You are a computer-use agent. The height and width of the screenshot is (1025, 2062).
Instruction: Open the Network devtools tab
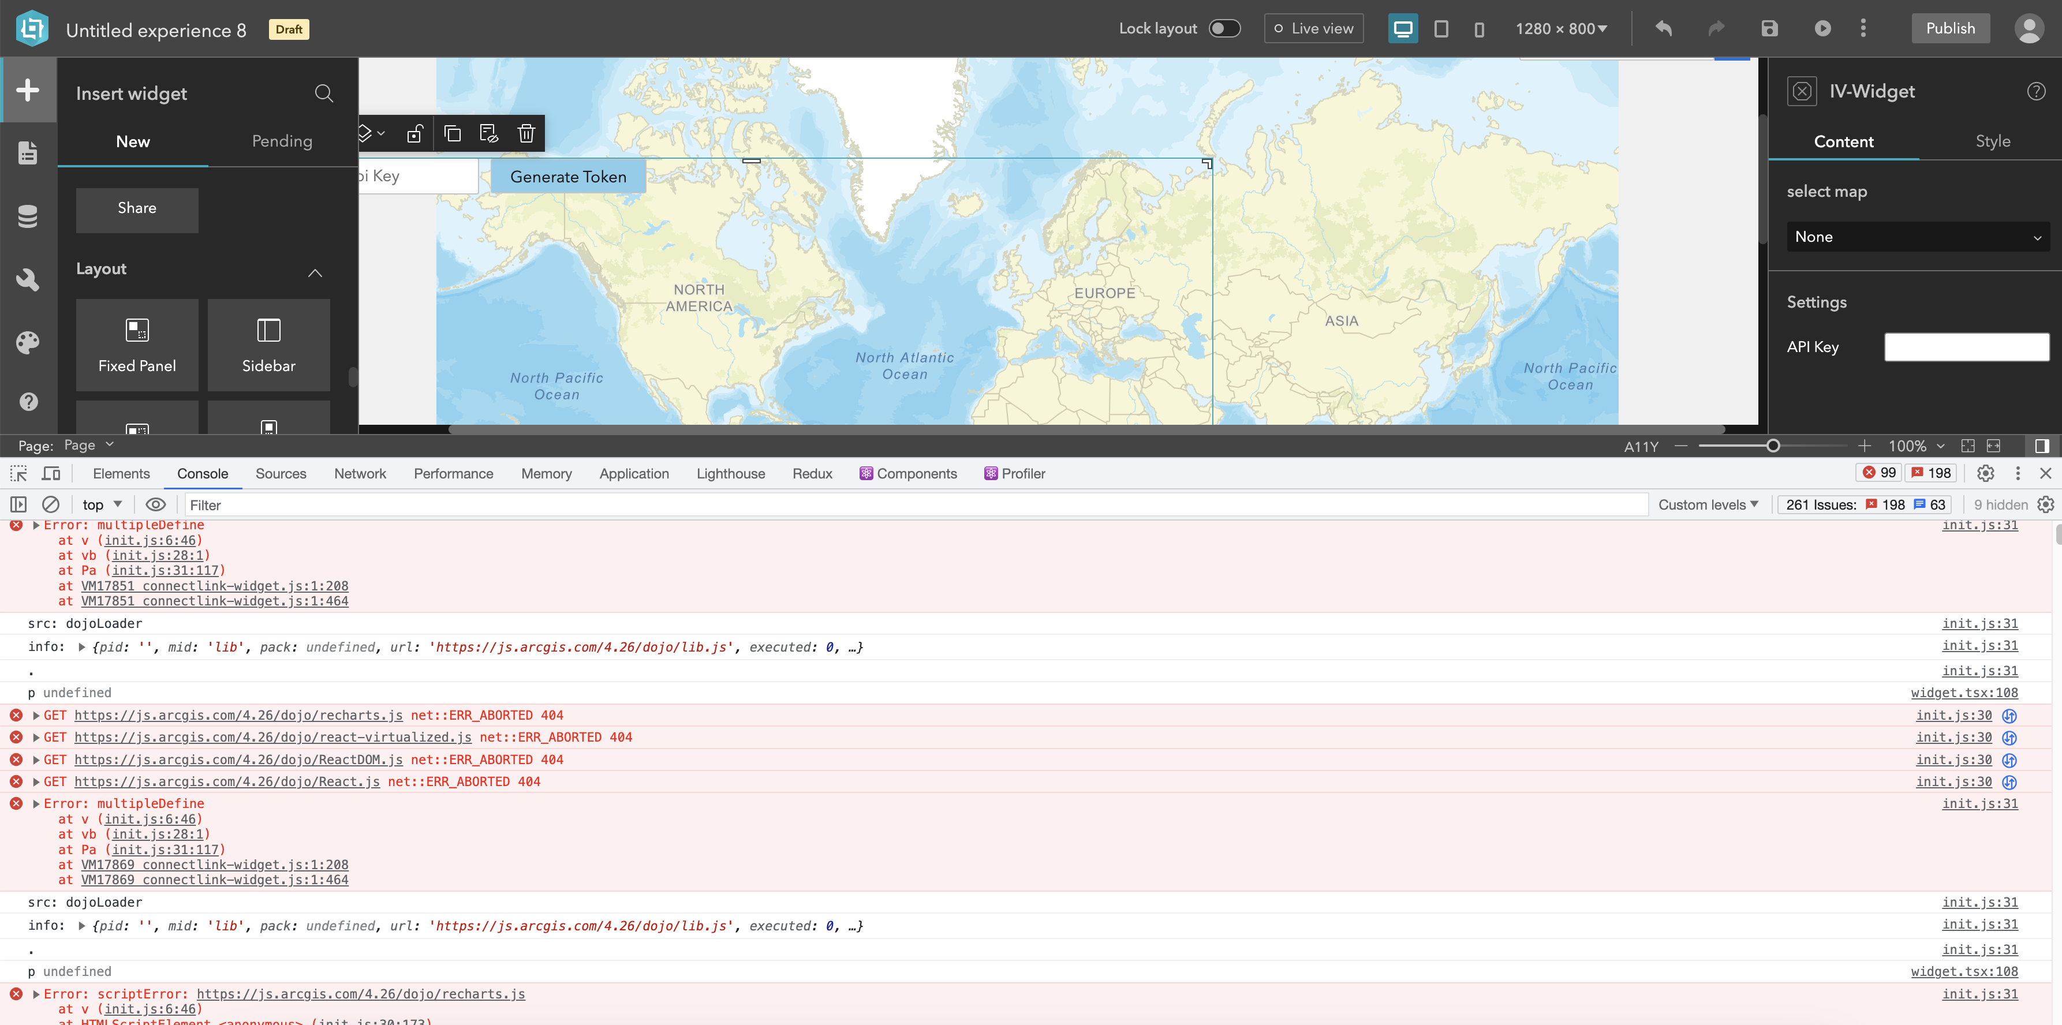(360, 474)
